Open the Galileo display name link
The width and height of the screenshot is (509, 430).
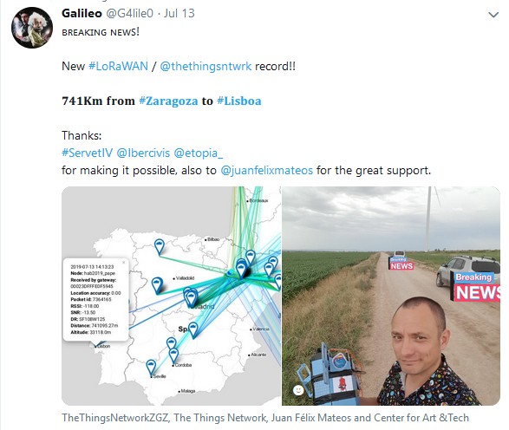(82, 13)
